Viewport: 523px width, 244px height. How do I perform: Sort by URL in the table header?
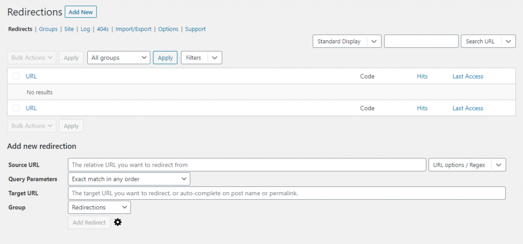click(x=31, y=76)
